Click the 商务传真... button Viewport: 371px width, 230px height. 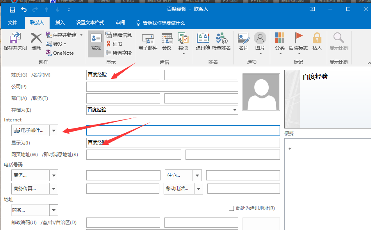point(30,189)
